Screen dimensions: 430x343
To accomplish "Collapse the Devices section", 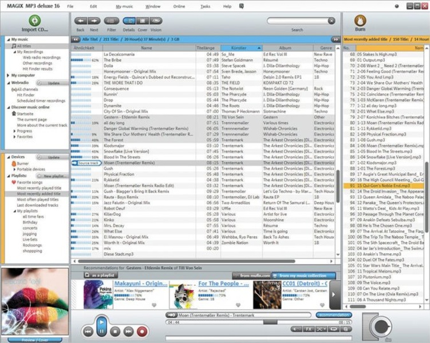I will (x=8, y=157).
